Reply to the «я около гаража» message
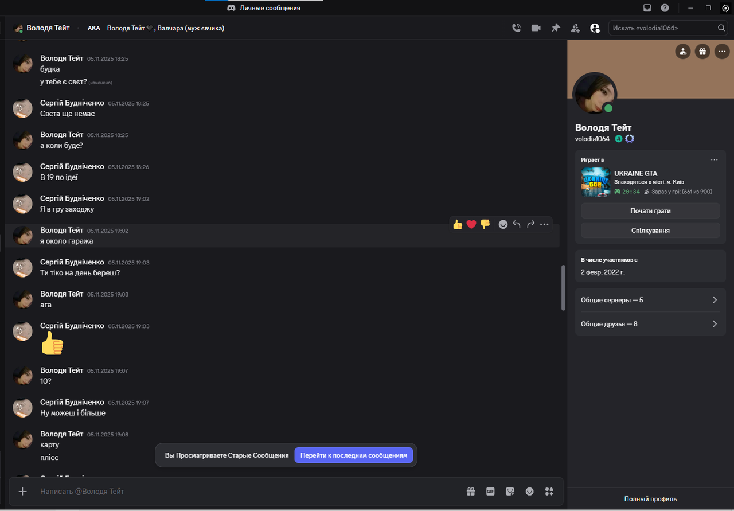The height and width of the screenshot is (511, 734). pyautogui.click(x=517, y=224)
